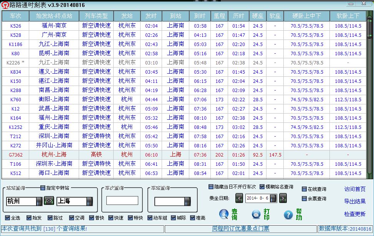
Task: Select train row T106
Action: (184, 164)
